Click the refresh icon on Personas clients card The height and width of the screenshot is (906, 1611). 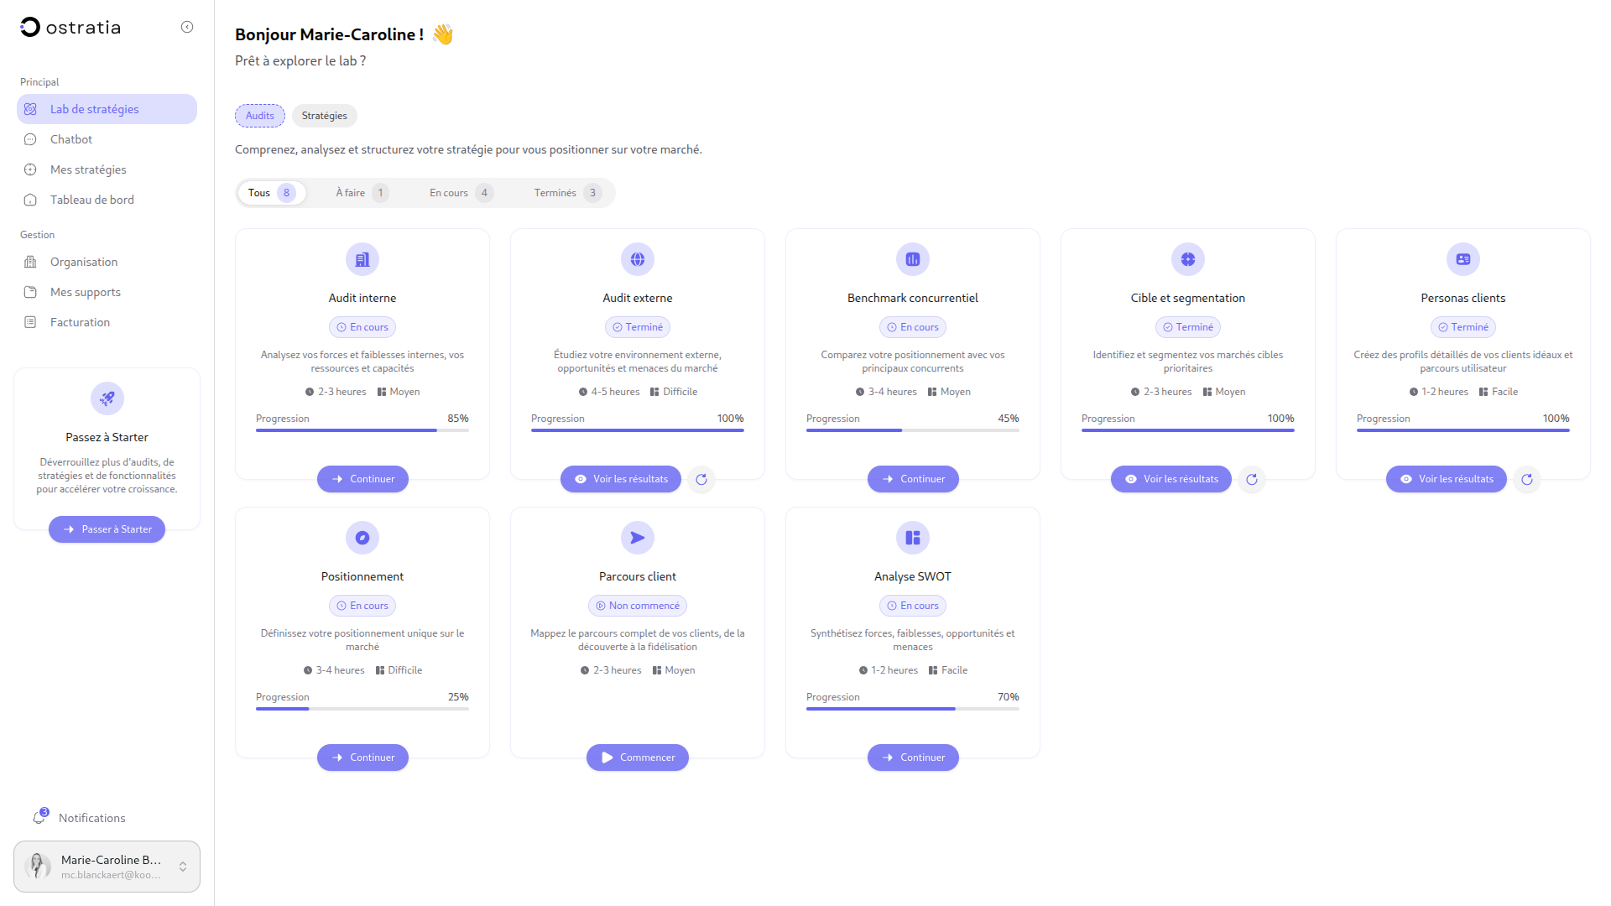1527,479
